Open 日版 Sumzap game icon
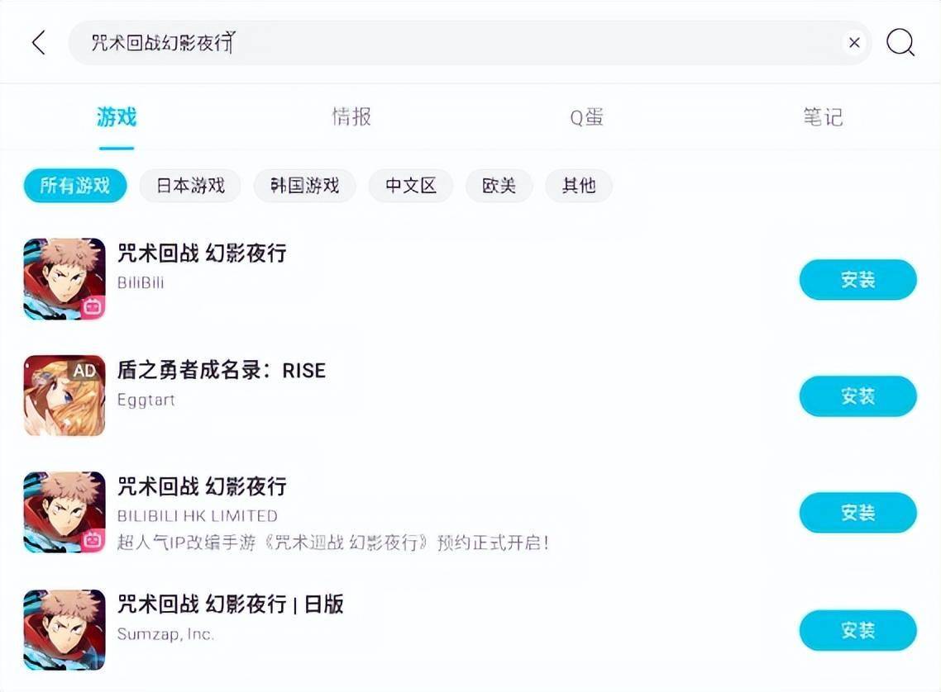The image size is (941, 692). click(64, 630)
